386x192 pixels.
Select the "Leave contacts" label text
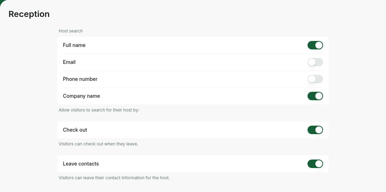click(x=81, y=164)
